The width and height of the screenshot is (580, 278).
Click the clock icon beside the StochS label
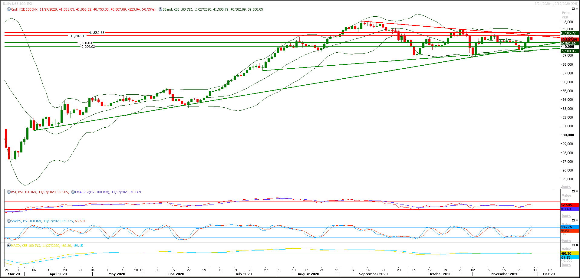click(9, 221)
